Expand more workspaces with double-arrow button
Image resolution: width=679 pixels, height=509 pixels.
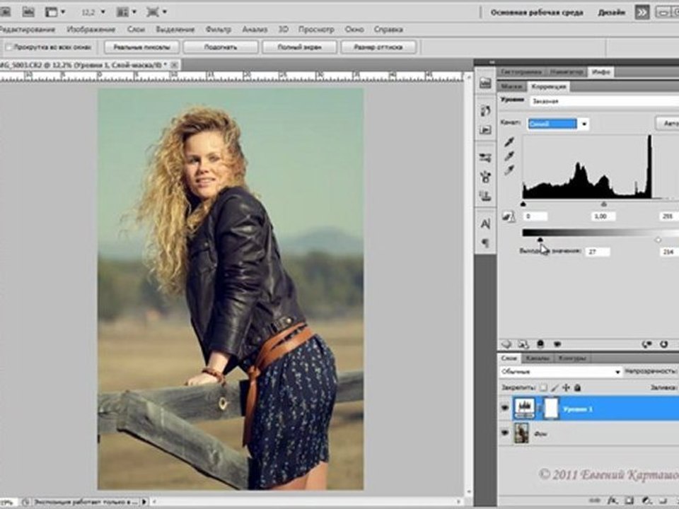point(642,12)
